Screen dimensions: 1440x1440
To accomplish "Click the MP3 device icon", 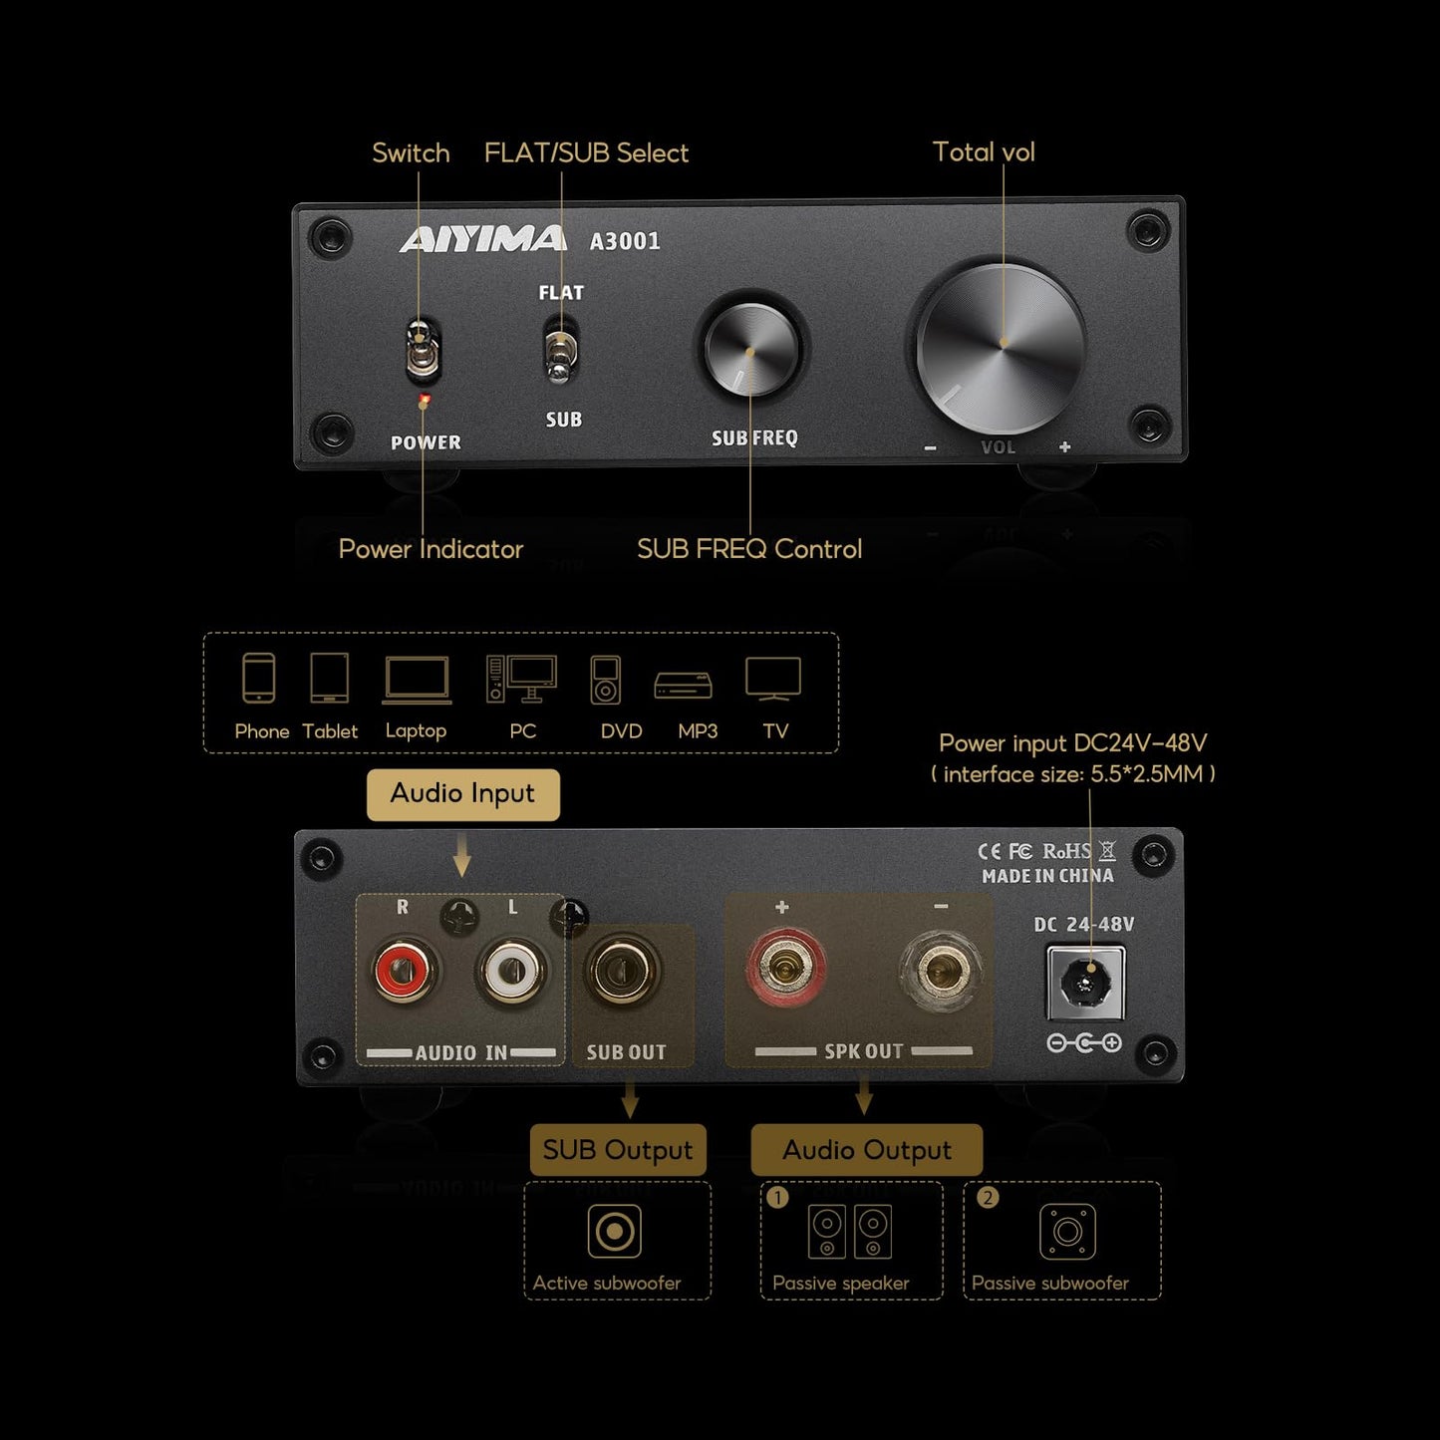I will pos(683,685).
